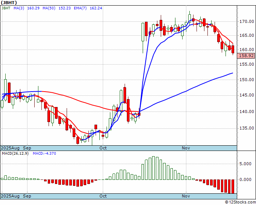256x205 pixels.
Task: Click the 170.00 price axis label
Action: click(247, 21)
